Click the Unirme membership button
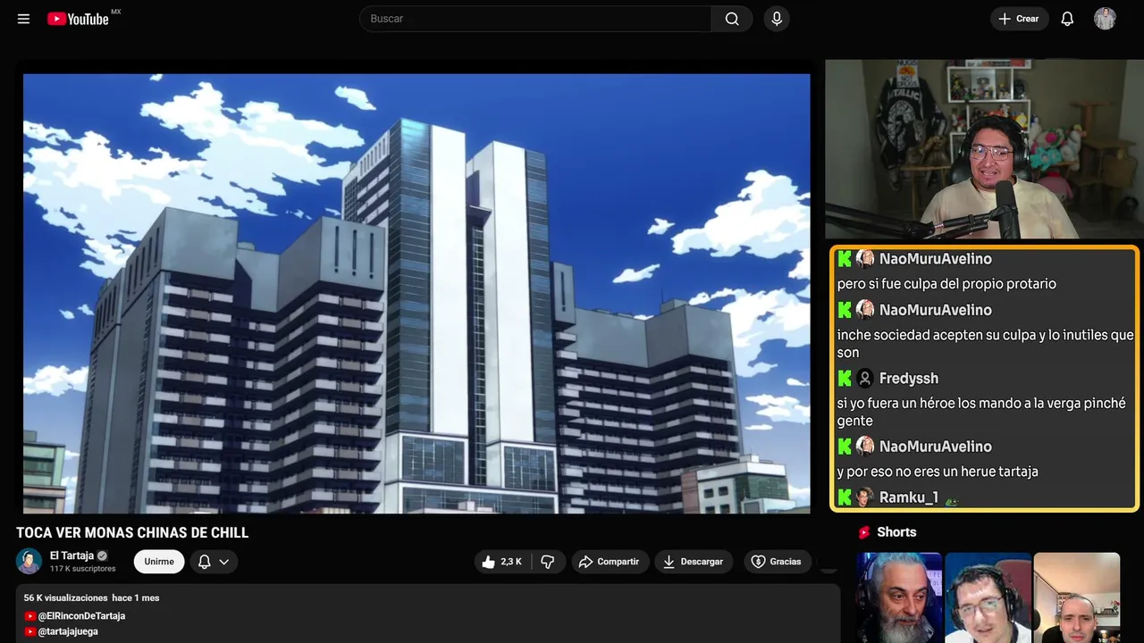The height and width of the screenshot is (643, 1144). [x=159, y=562]
